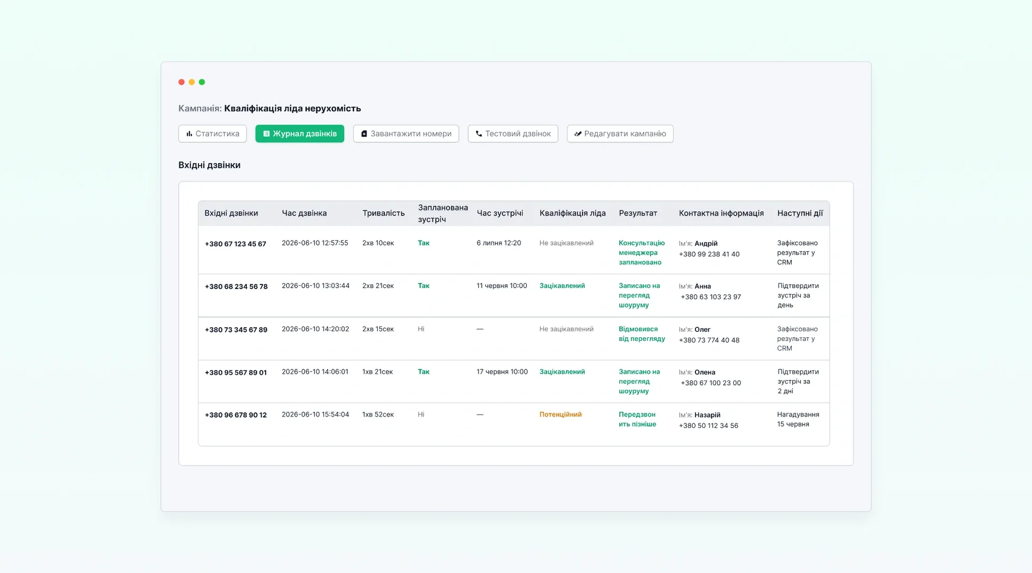Click the file icon on Завантажити номери

(x=364, y=134)
